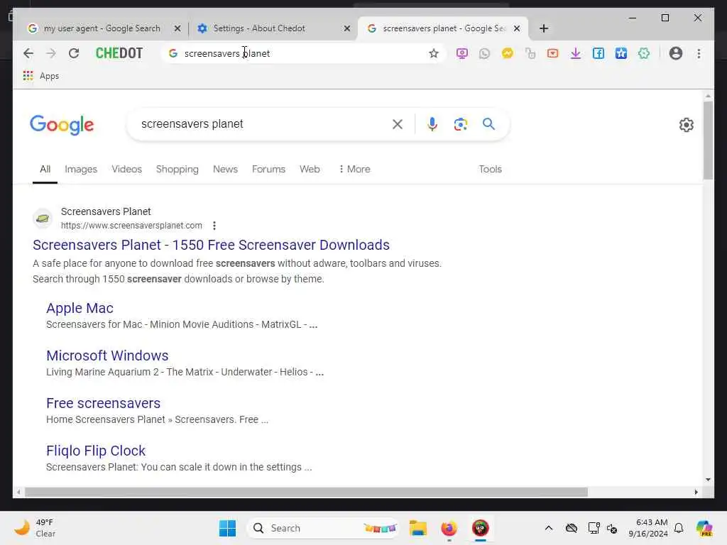This screenshot has width=727, height=545.
Task: Click the taskbar Search box
Action: click(323, 528)
